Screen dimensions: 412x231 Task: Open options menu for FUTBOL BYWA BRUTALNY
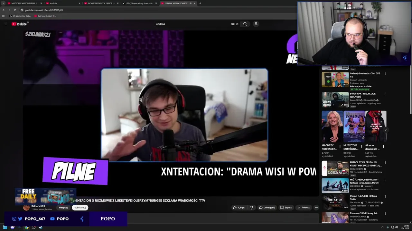[385, 163]
